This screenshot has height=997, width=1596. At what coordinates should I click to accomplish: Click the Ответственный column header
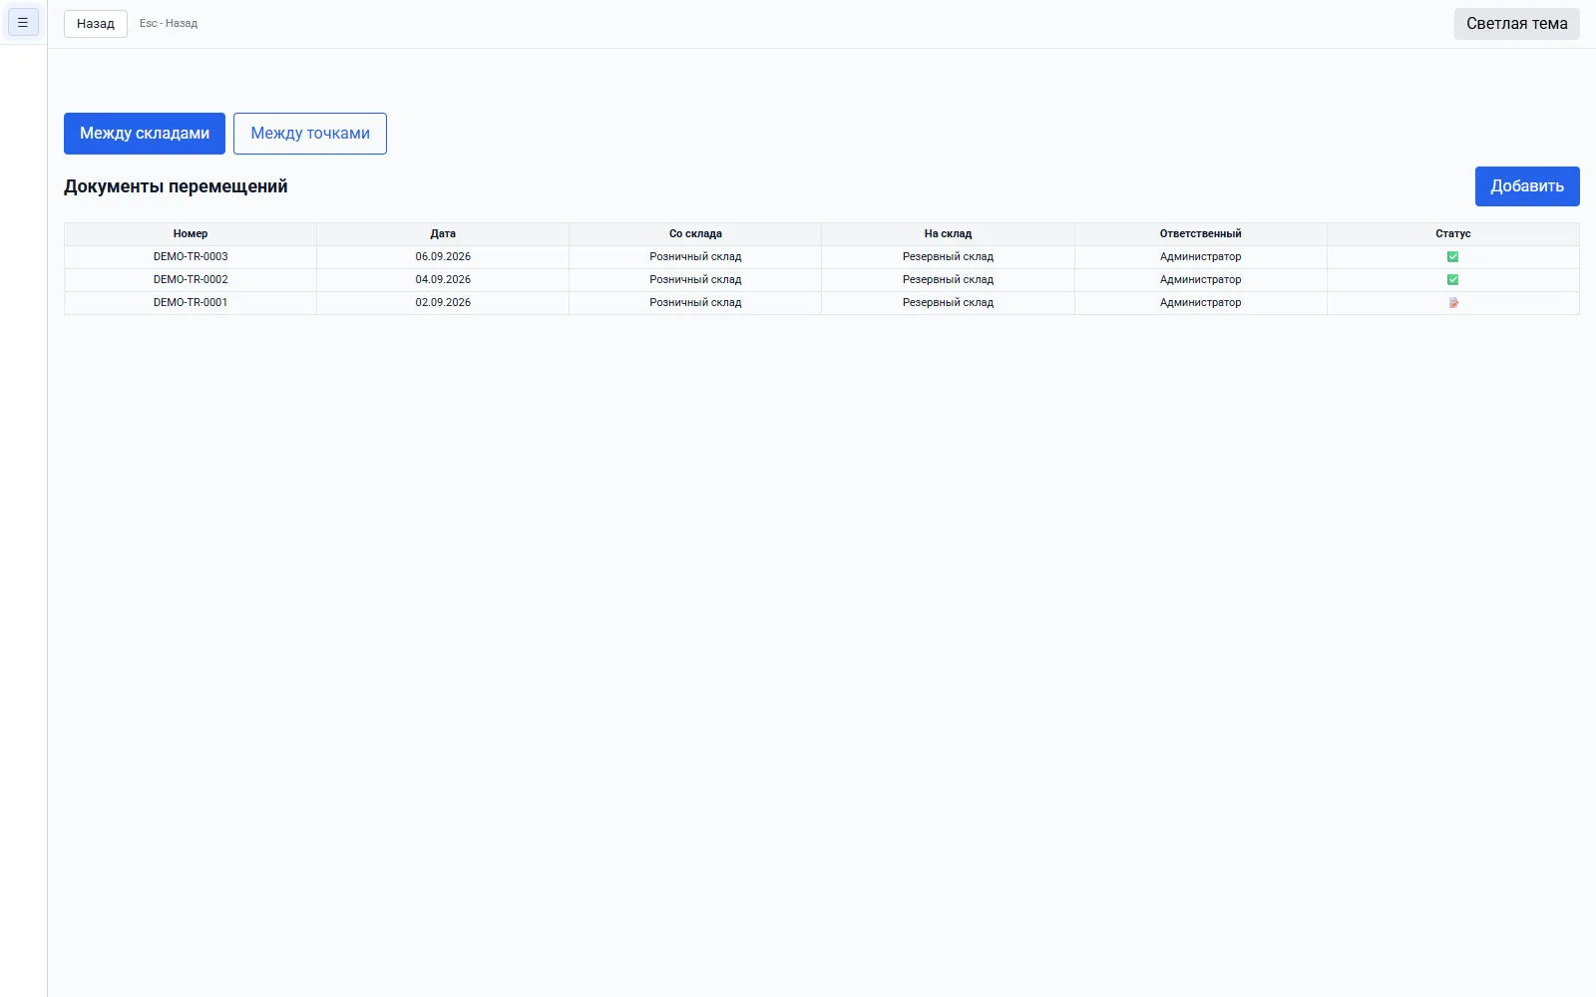[1201, 234]
